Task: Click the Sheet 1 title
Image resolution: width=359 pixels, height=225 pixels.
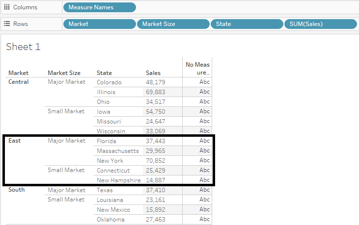Action: click(x=23, y=47)
